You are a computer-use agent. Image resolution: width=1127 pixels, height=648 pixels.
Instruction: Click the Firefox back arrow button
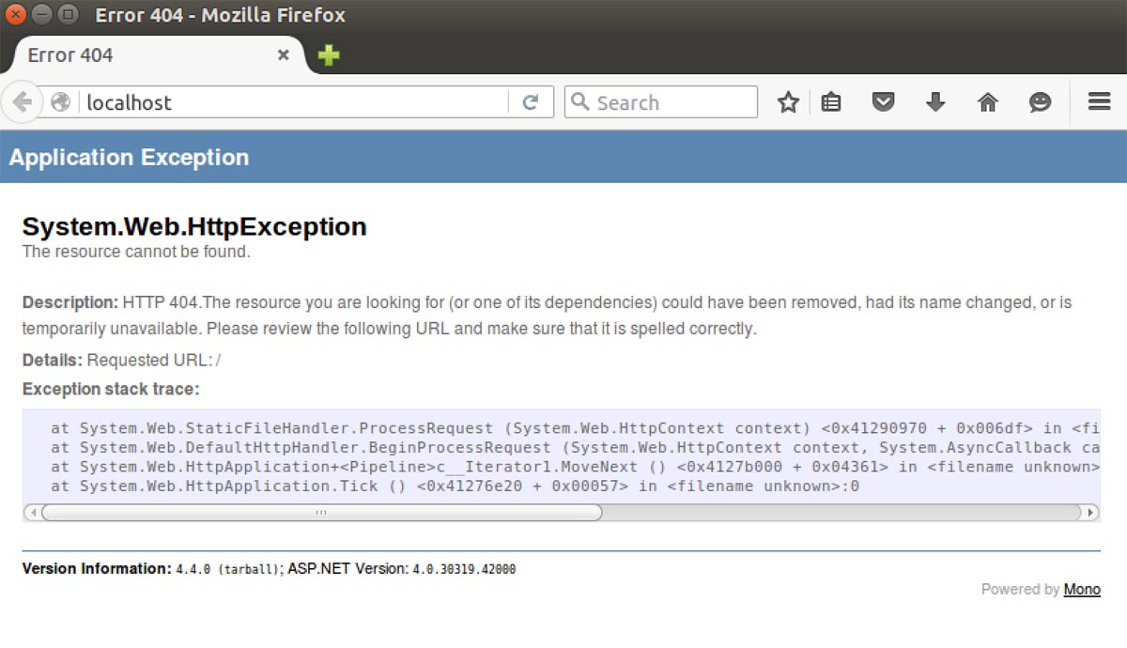coord(22,102)
